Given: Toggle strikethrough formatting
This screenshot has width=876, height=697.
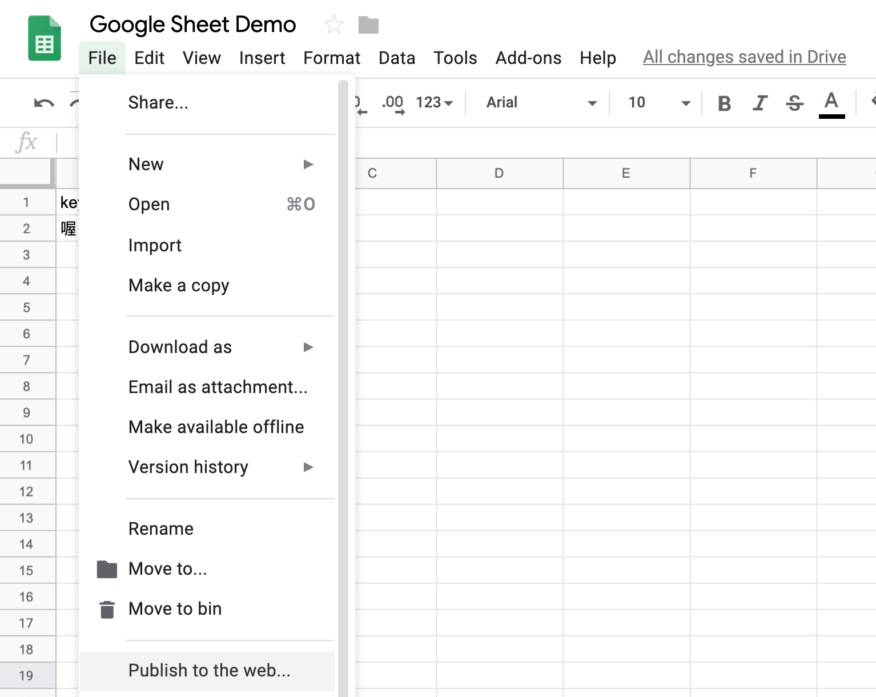Looking at the screenshot, I should [794, 103].
